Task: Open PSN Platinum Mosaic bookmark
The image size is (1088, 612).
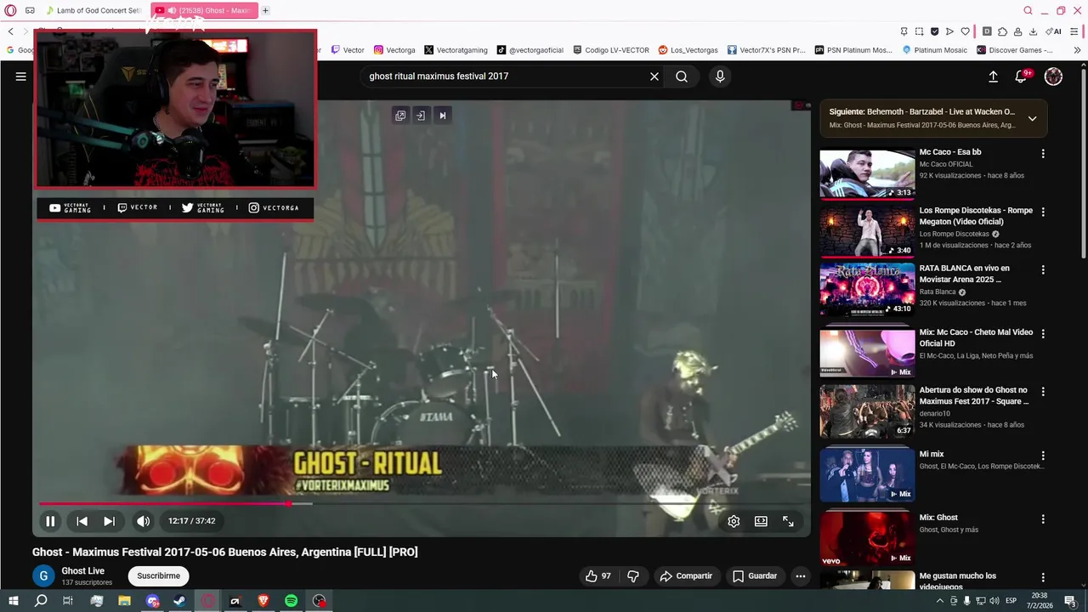Action: coord(853,50)
